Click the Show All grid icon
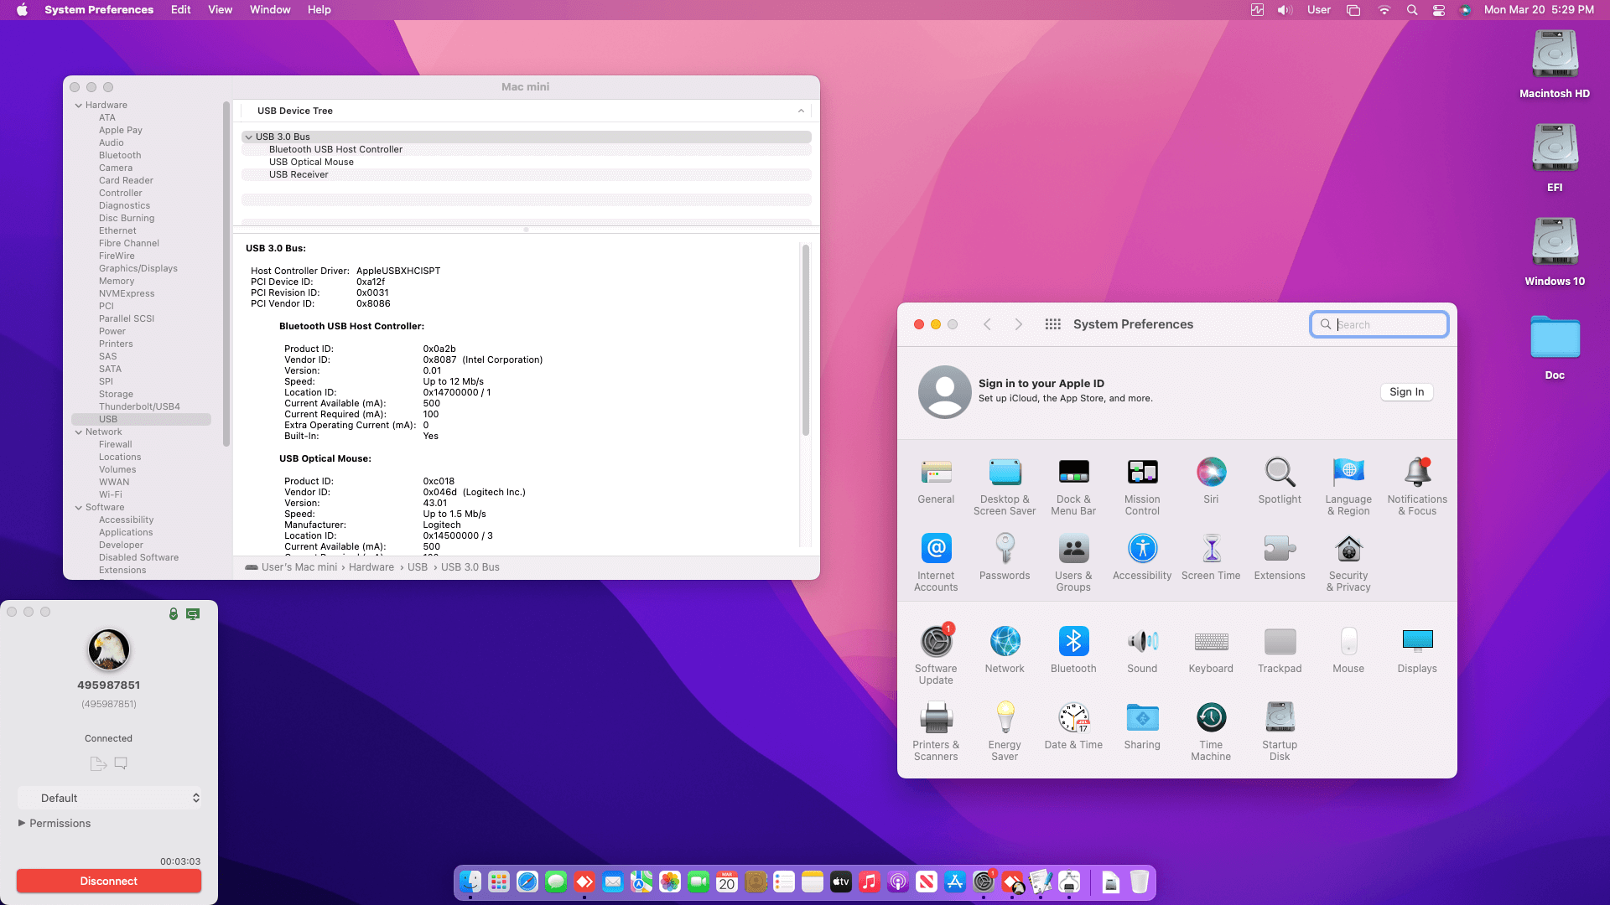Image resolution: width=1610 pixels, height=905 pixels. click(1052, 324)
